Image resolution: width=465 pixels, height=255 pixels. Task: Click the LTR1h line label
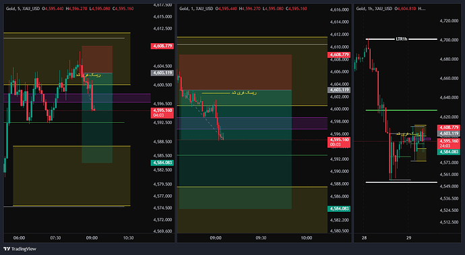401,39
